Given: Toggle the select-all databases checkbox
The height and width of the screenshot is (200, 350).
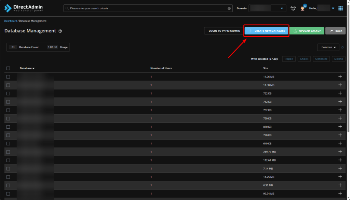Looking at the screenshot, I should [x=8, y=68].
